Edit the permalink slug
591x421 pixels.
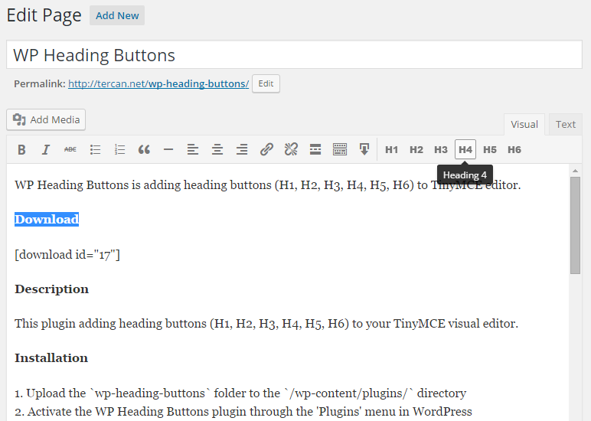(266, 83)
